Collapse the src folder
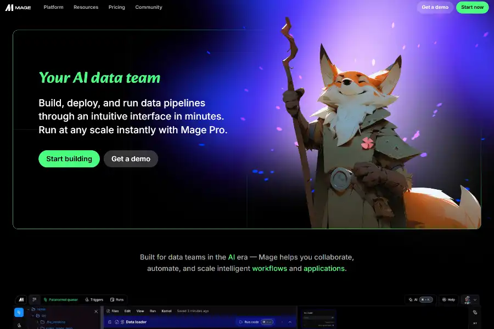This screenshot has height=329, width=494. [33, 315]
